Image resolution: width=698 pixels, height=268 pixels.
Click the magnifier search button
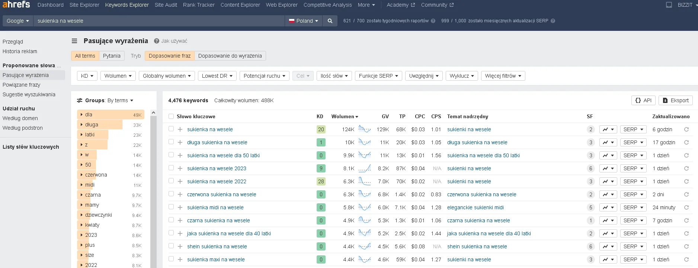(330, 21)
